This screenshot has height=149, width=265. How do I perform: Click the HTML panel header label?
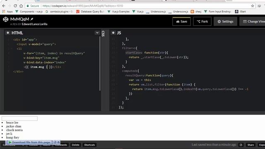click(x=17, y=33)
